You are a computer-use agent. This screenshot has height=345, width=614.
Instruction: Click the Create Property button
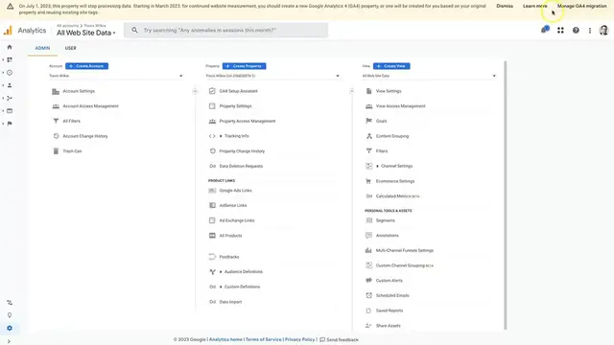pos(244,66)
